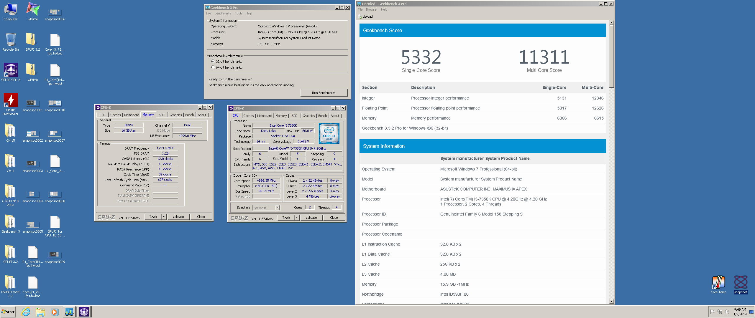Click the DRAM Frequency value 1733.4 MHz
The width and height of the screenshot is (755, 318).
(165, 148)
